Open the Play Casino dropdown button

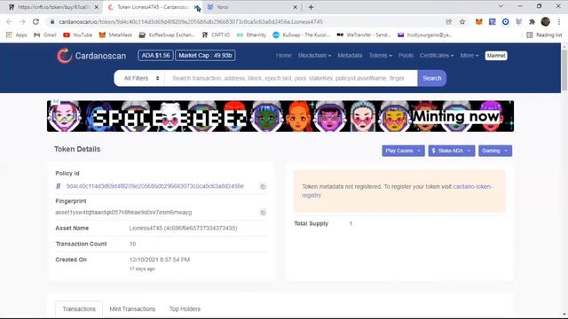point(403,151)
